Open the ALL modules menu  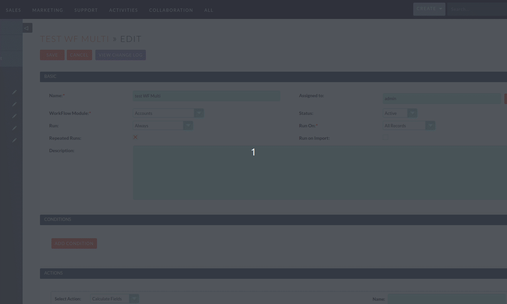point(209,10)
